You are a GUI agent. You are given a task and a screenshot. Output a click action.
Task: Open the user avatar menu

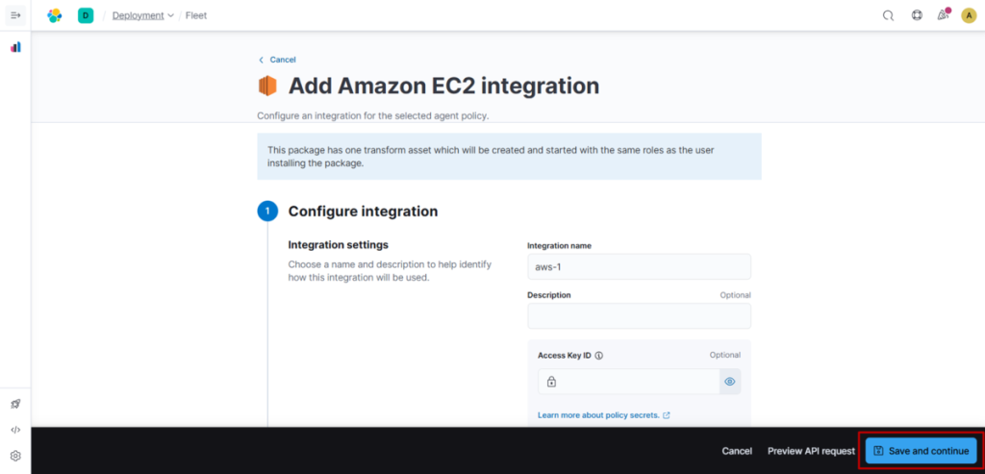(969, 15)
